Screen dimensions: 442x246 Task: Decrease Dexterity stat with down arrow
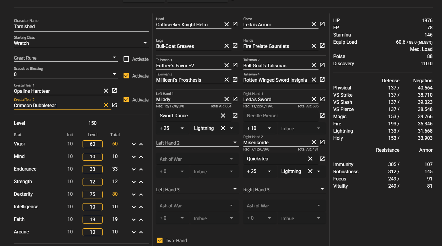[134, 195]
